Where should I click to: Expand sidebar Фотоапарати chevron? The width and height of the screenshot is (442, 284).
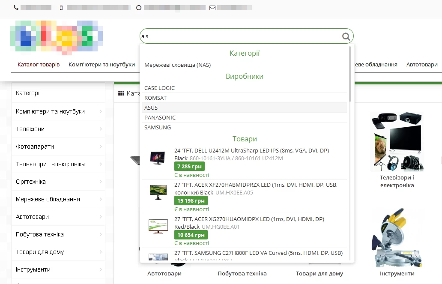(101, 146)
